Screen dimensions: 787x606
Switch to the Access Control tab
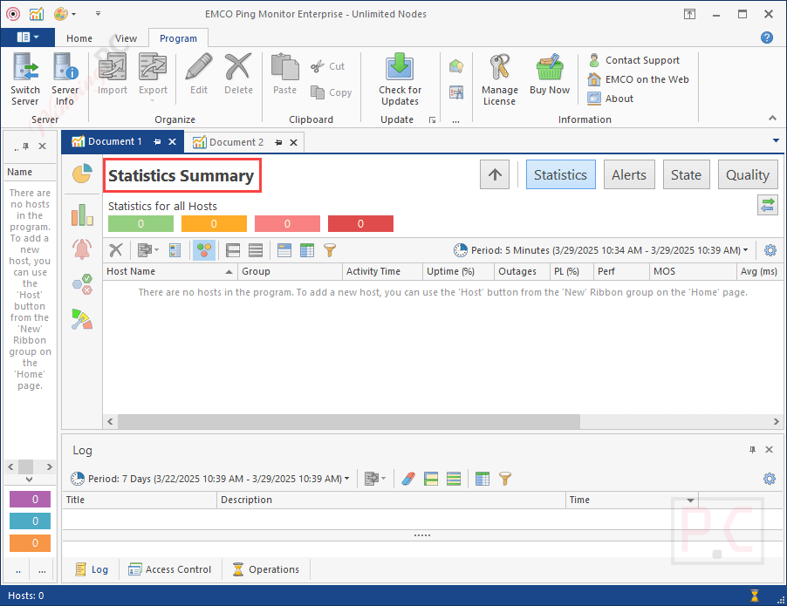[169, 569]
